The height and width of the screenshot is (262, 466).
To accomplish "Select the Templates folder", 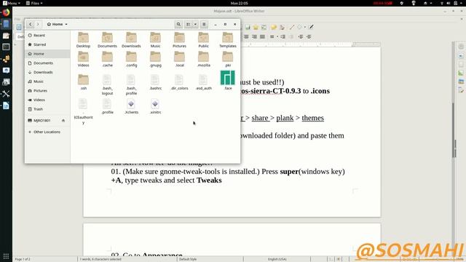I will [228, 40].
